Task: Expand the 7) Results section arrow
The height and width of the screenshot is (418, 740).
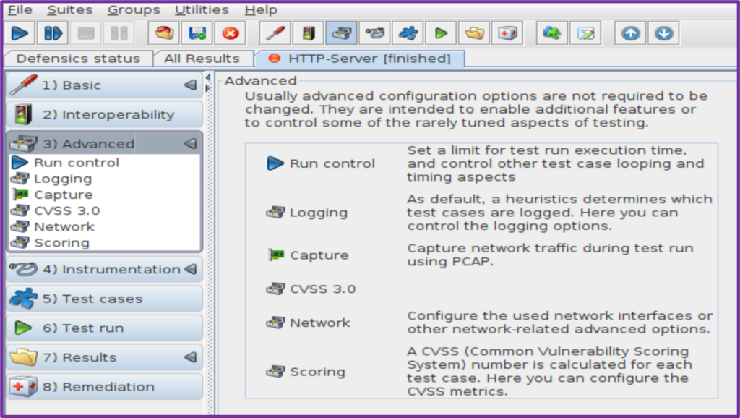Action: pyautogui.click(x=191, y=357)
